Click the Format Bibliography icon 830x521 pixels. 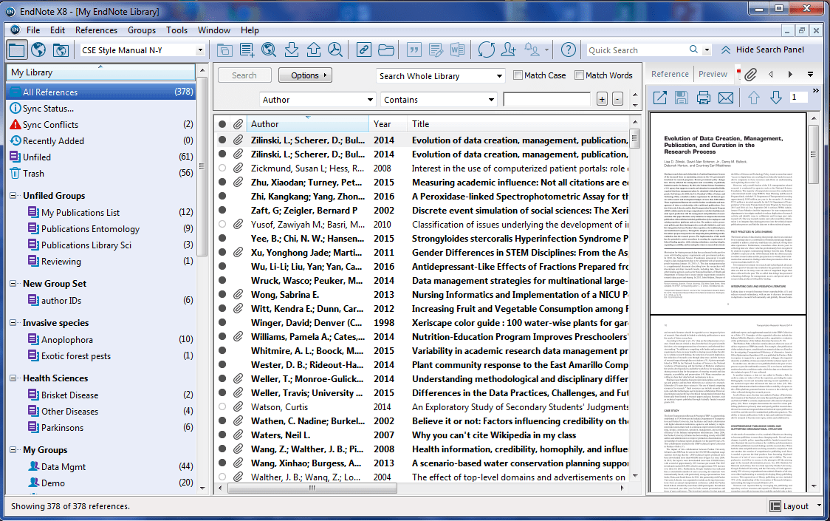(x=436, y=50)
